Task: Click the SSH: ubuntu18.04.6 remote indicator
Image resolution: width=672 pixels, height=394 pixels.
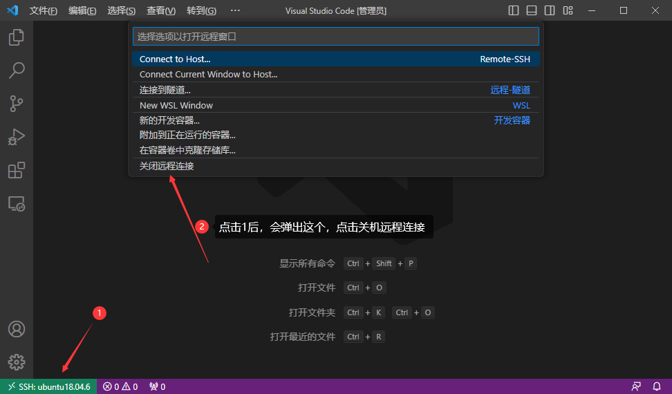Action: point(48,386)
